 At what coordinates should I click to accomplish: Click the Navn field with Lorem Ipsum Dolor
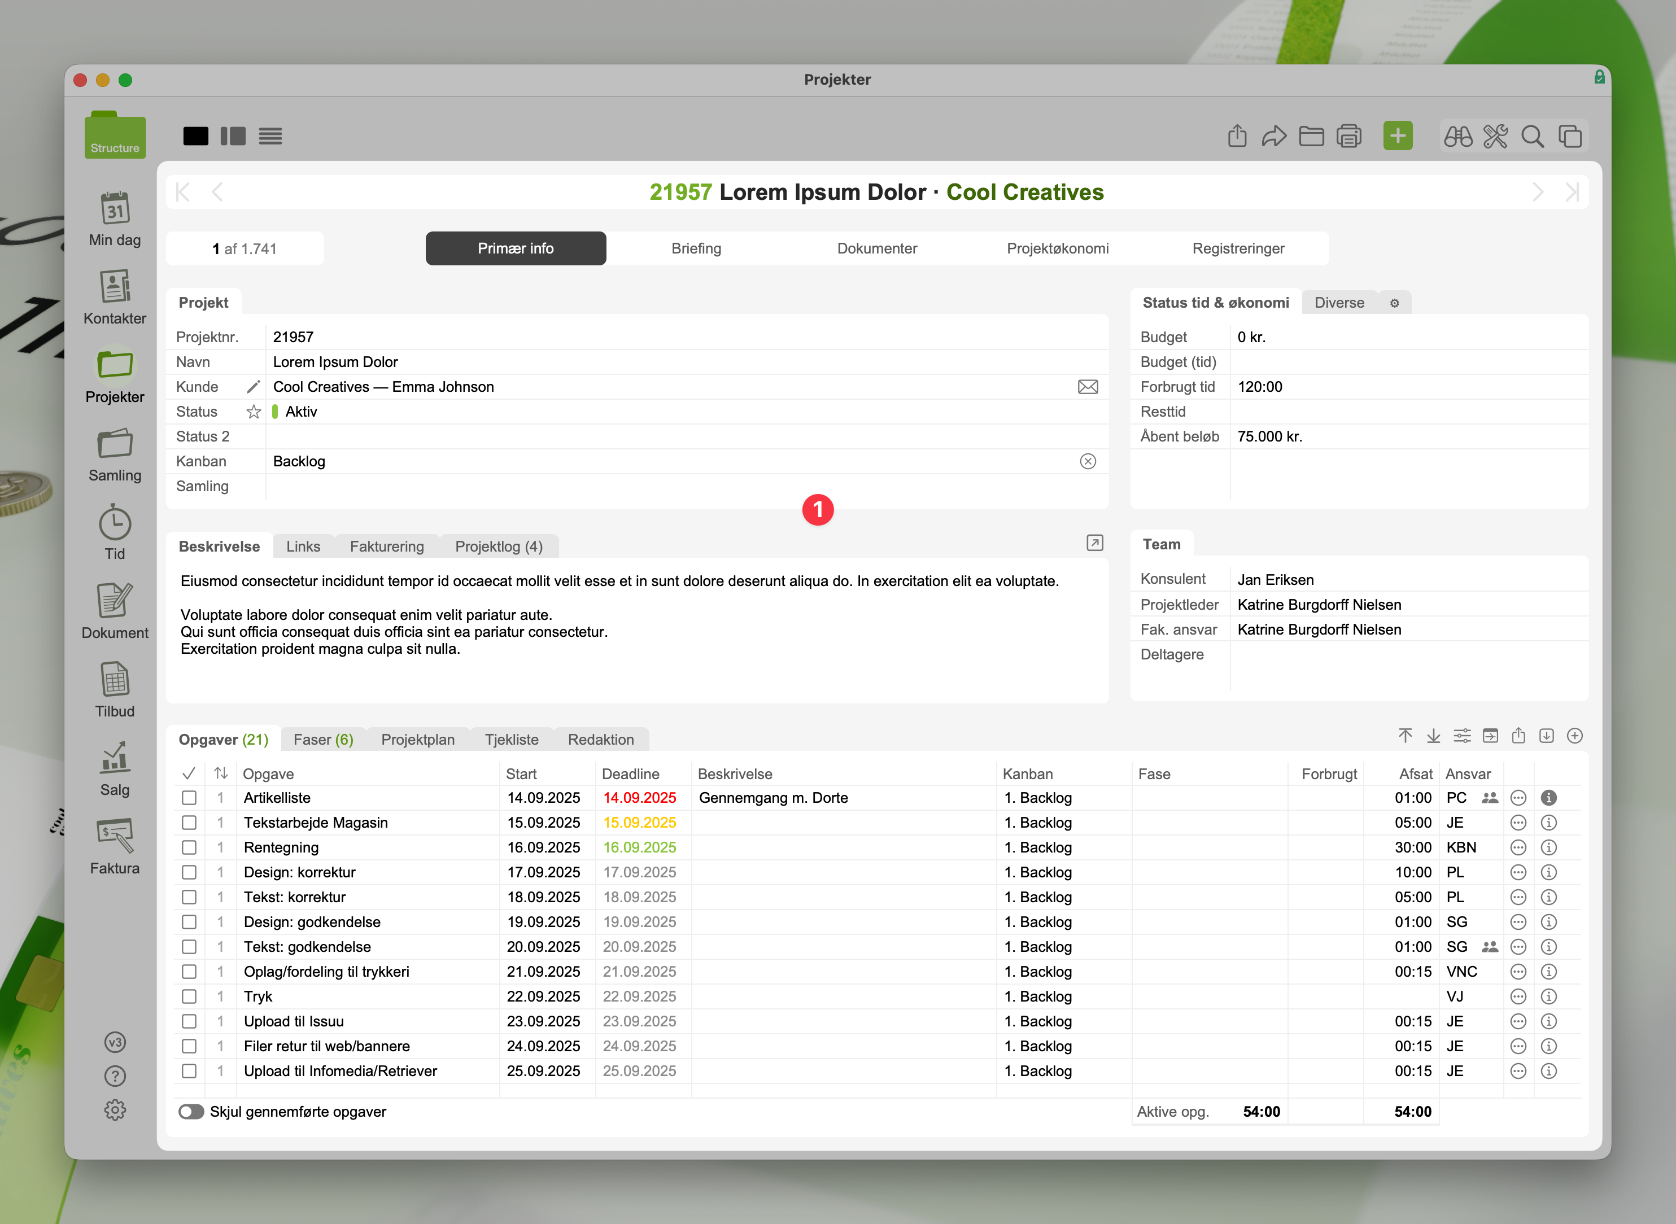point(335,362)
